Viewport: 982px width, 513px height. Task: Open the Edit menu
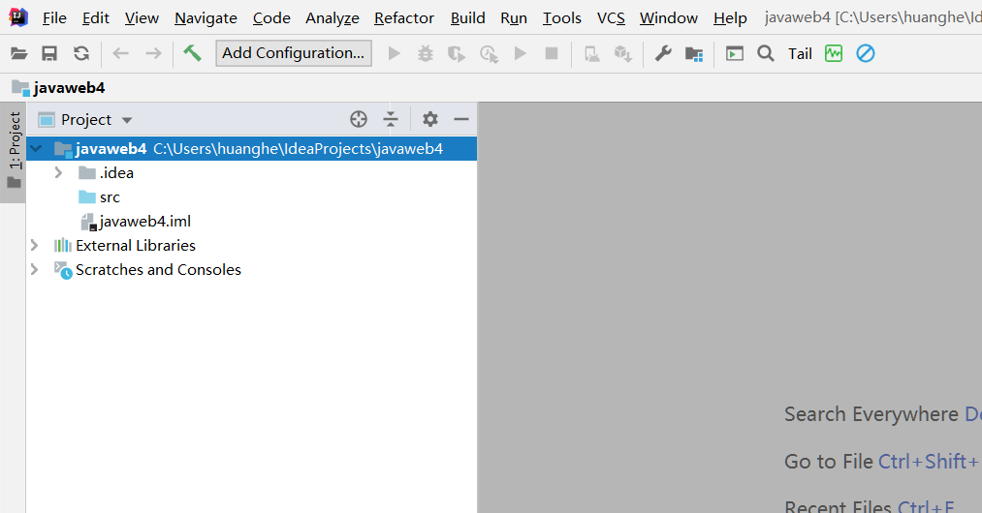(96, 18)
